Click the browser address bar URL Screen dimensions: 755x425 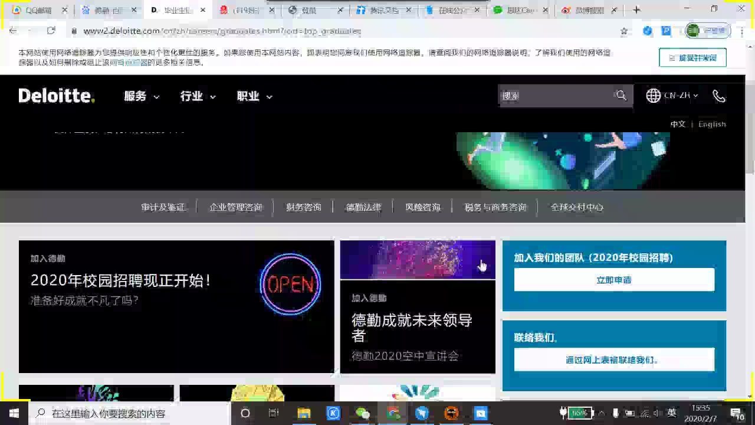222,31
